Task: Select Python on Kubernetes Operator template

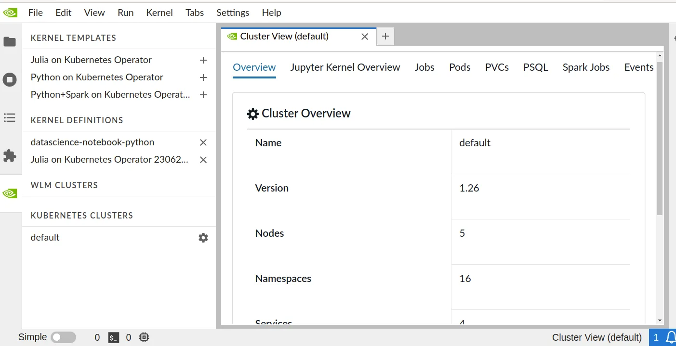Action: [x=97, y=77]
